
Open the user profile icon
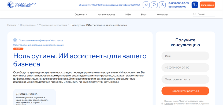point(162,5)
